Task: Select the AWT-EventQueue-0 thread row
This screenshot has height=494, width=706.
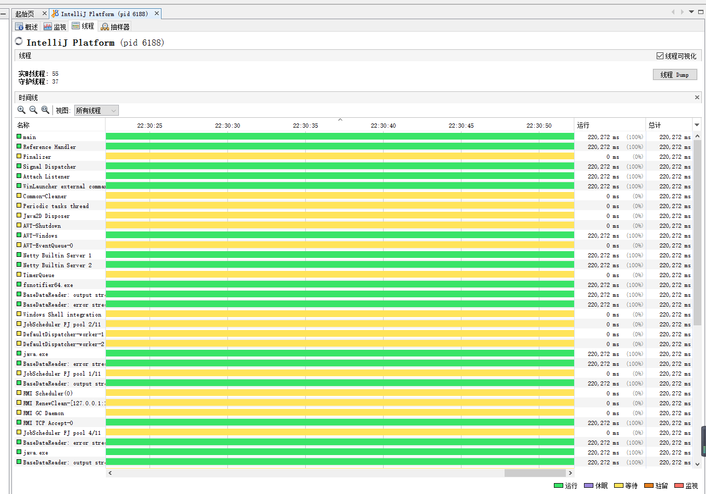Action: click(48, 245)
